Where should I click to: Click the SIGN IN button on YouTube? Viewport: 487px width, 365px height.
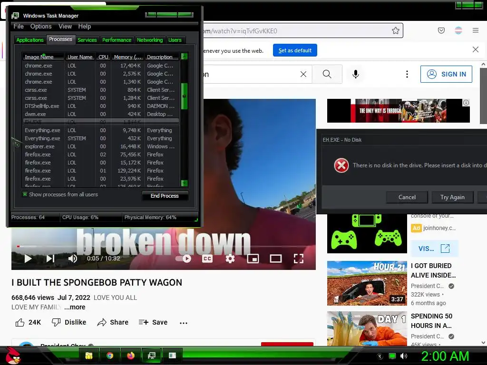pos(446,74)
